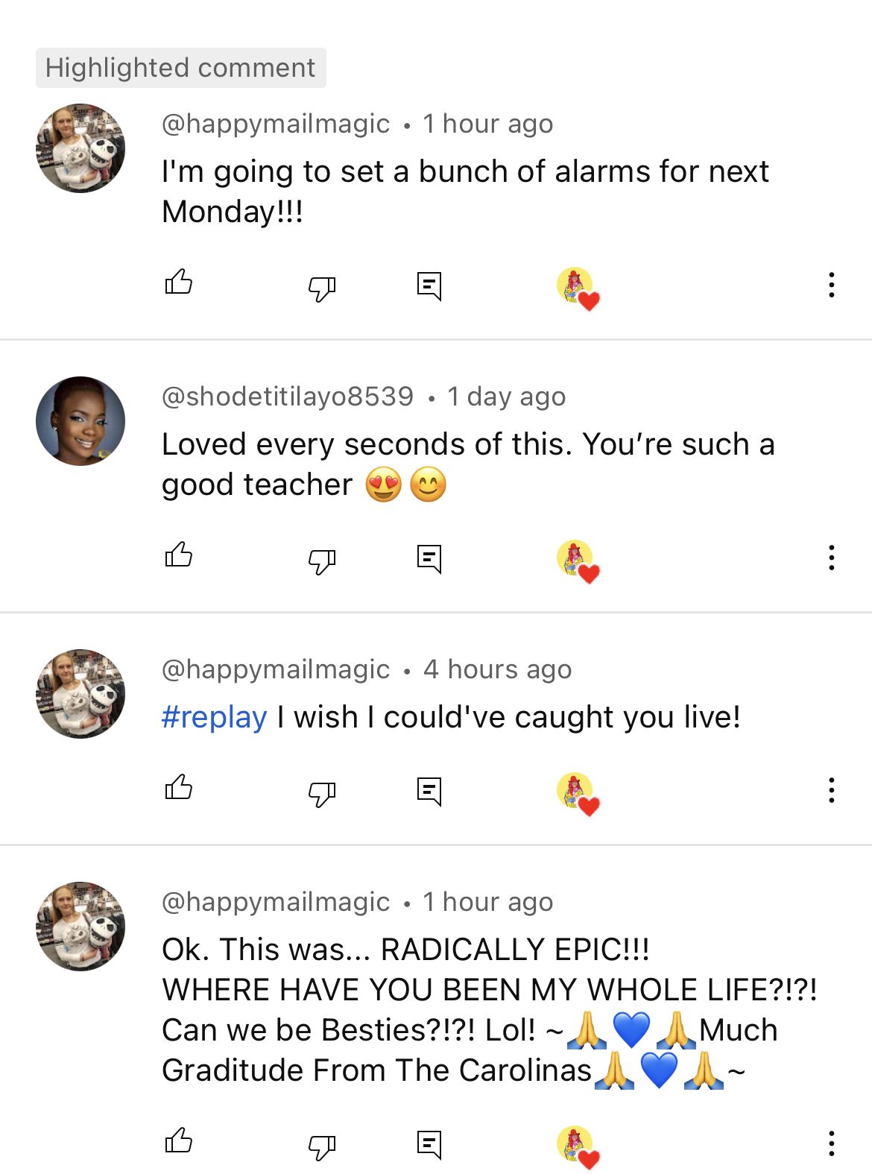Screen dimensions: 872x1174
Task: Like the 'good teacher' comment
Action: point(179,557)
